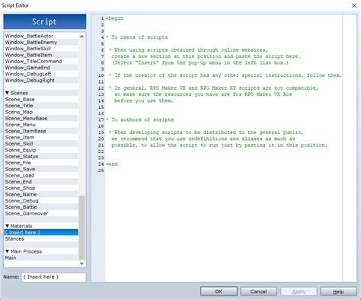
Task: Click line starting 'so make sure the resources'
Action: (203, 94)
